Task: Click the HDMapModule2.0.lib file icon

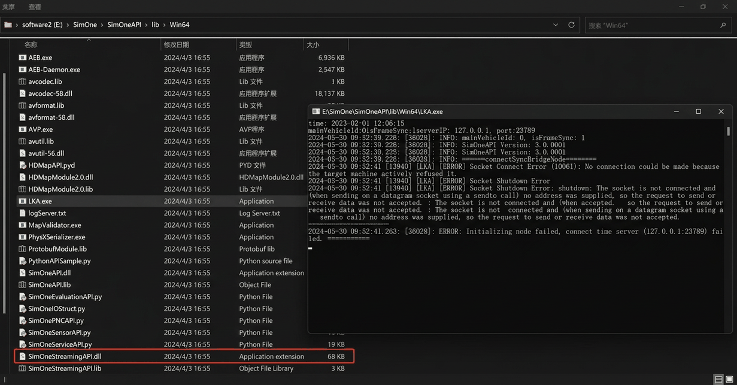Action: (x=23, y=189)
